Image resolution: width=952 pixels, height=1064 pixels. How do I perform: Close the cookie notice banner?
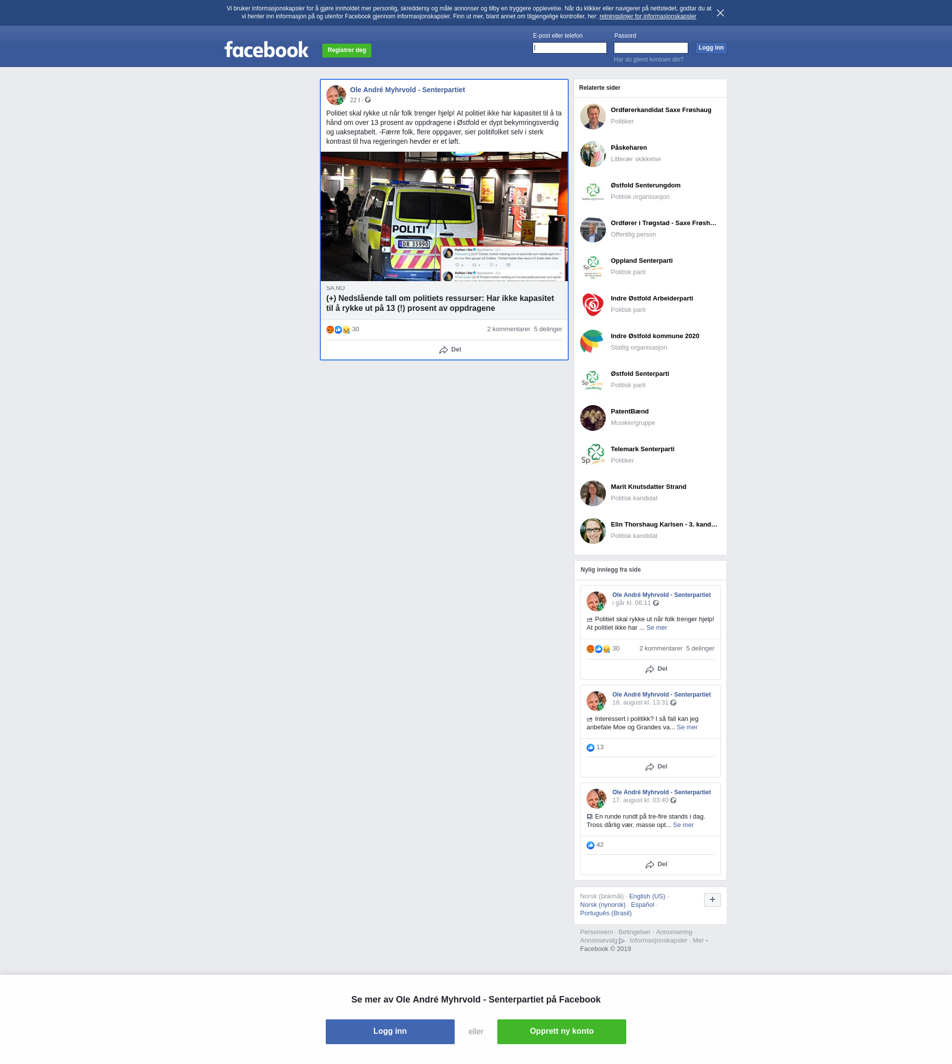pyautogui.click(x=720, y=12)
